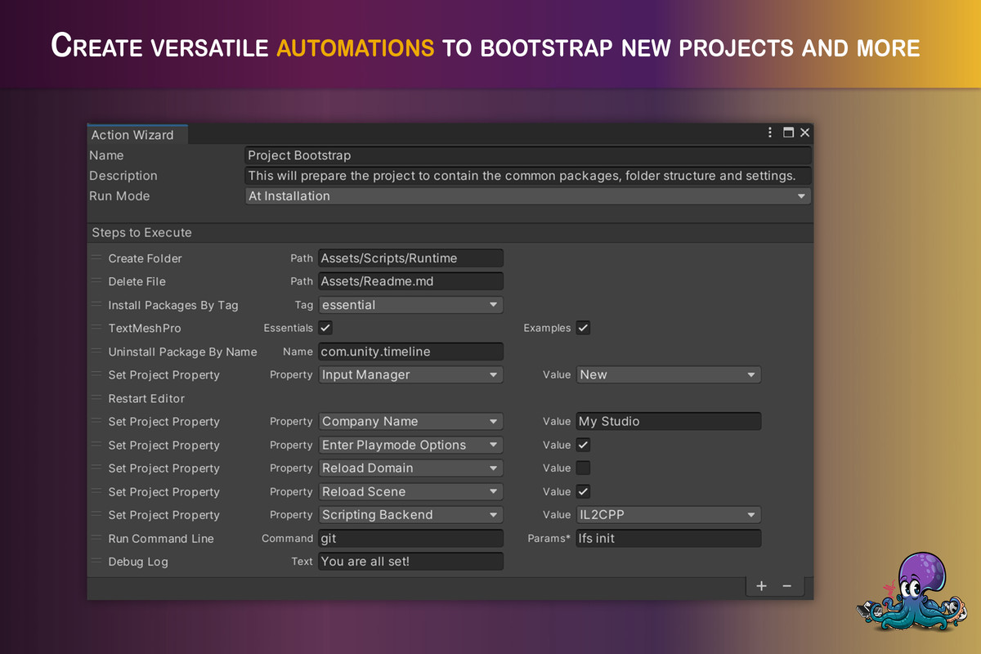Click the plus button to add a step
This screenshot has width=981, height=654.
[761, 585]
